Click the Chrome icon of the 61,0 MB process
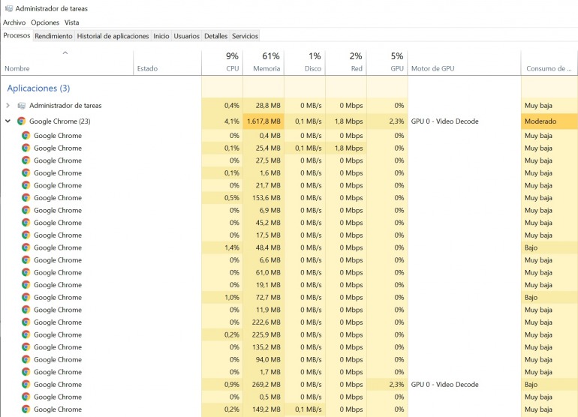 coord(26,272)
